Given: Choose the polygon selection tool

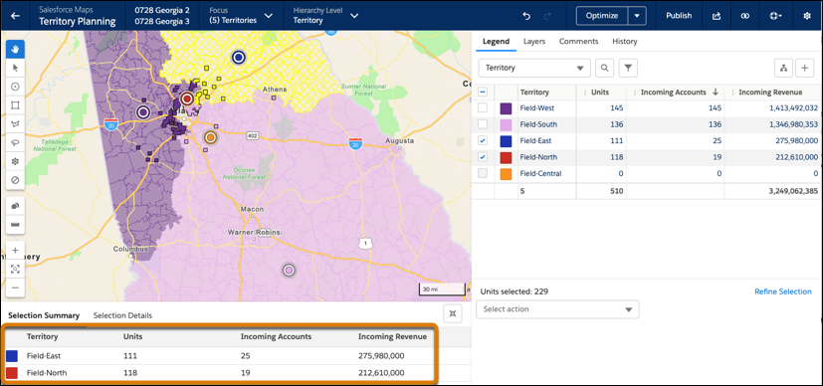Looking at the screenshot, I should pos(15,124).
